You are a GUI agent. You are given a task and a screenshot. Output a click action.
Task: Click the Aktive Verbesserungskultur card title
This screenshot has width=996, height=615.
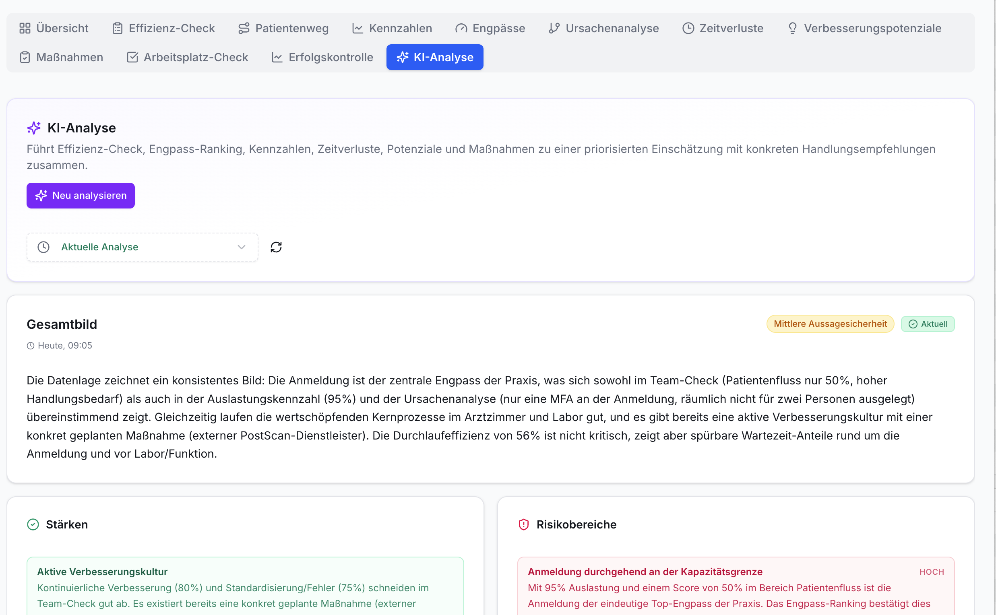click(x=102, y=572)
